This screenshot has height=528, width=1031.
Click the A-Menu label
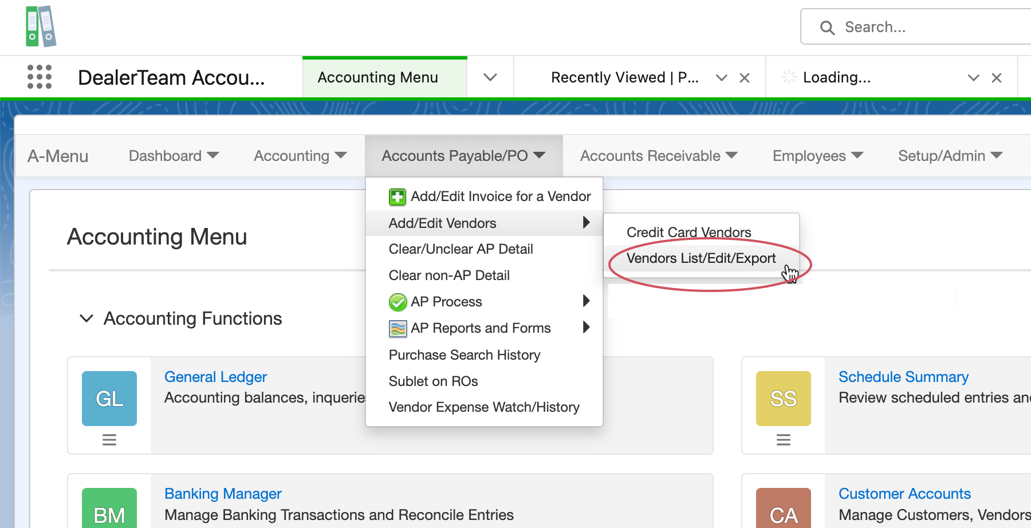click(x=58, y=156)
